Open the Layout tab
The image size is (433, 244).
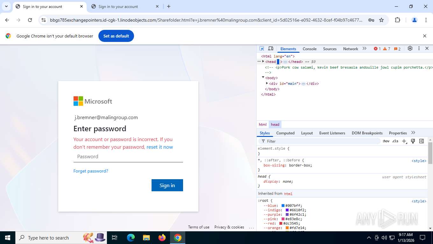click(307, 133)
